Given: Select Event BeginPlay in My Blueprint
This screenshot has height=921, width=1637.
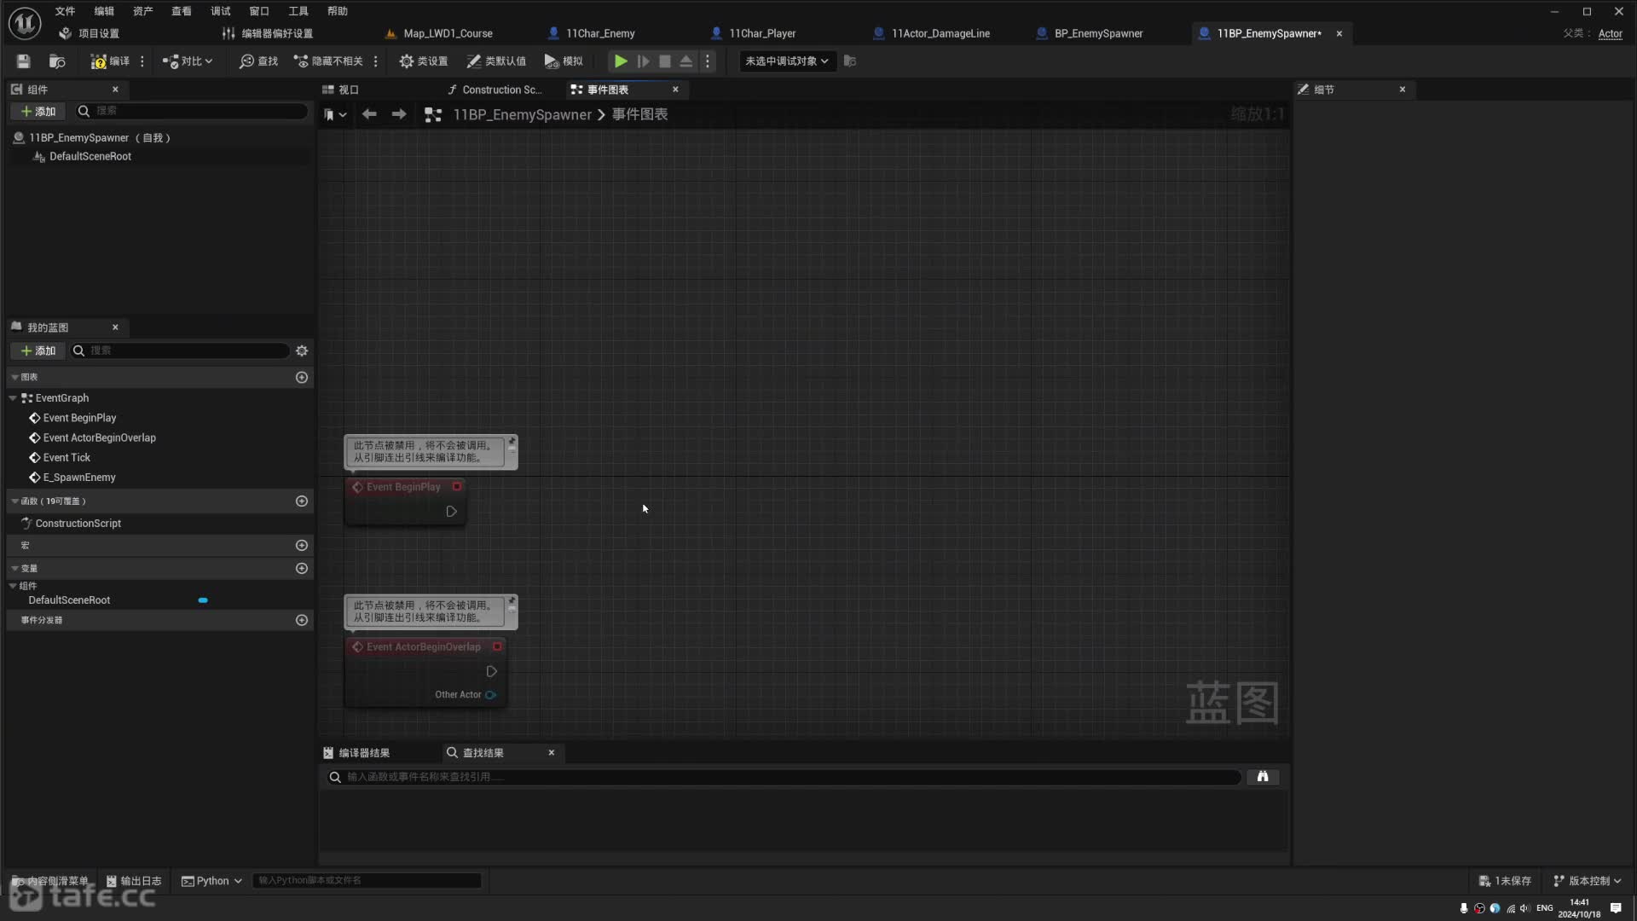Looking at the screenshot, I should coord(79,418).
